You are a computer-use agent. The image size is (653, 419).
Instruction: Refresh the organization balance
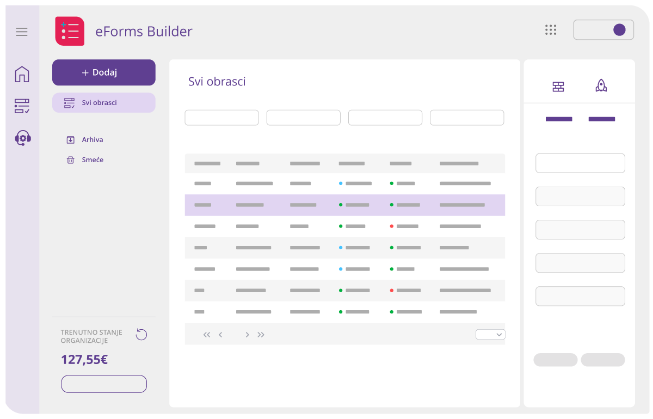141,335
